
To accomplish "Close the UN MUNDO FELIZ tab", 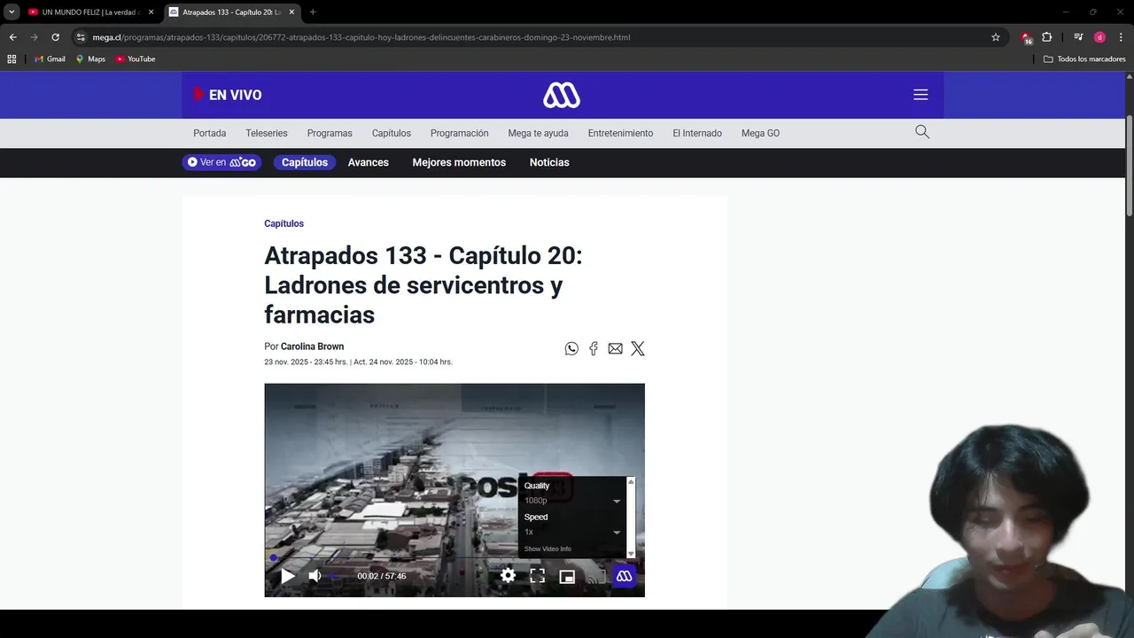I will pyautogui.click(x=151, y=12).
